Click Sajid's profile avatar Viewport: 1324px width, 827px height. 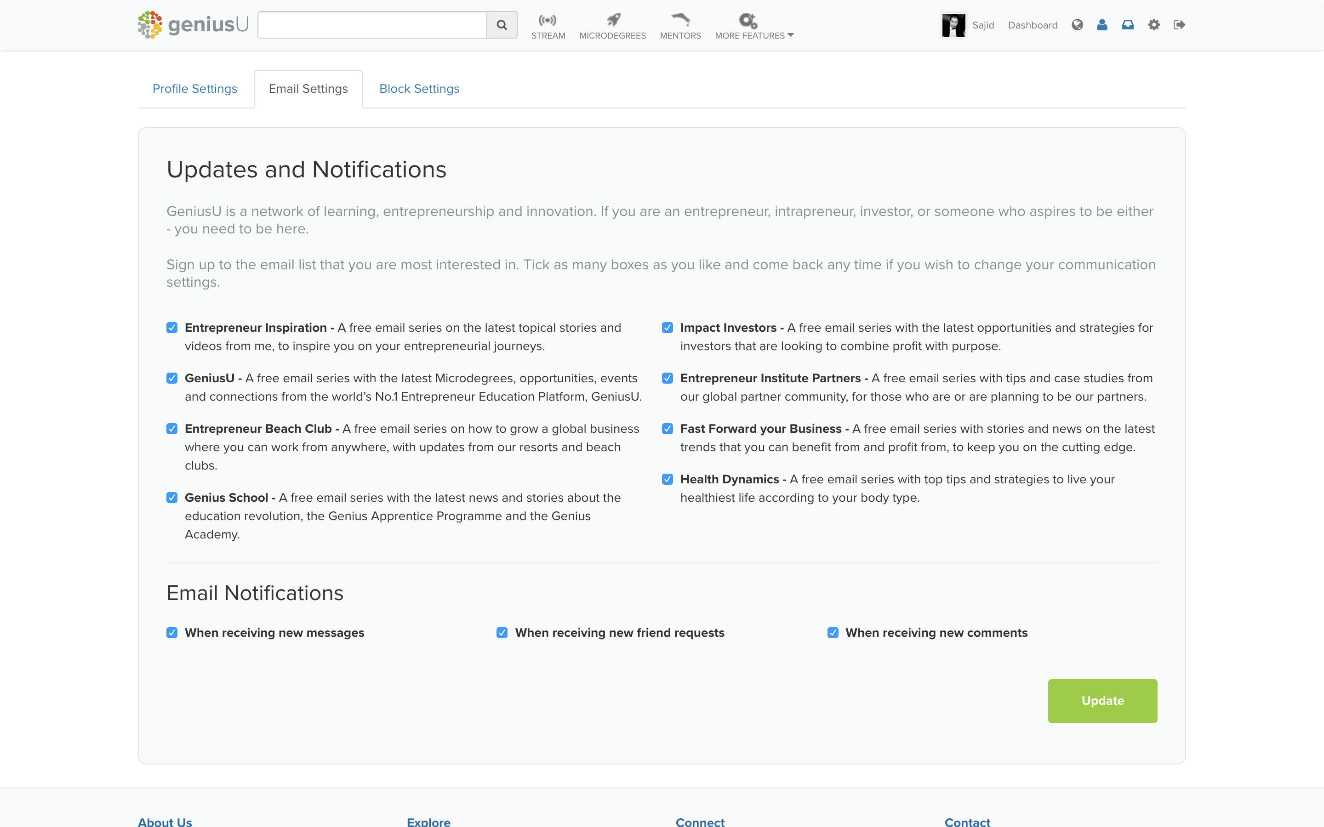(953, 25)
